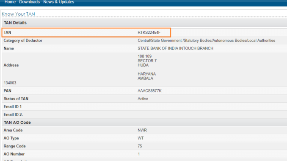Click the 'Name' row label
The height and width of the screenshot is (161, 287).
[x=9, y=49]
